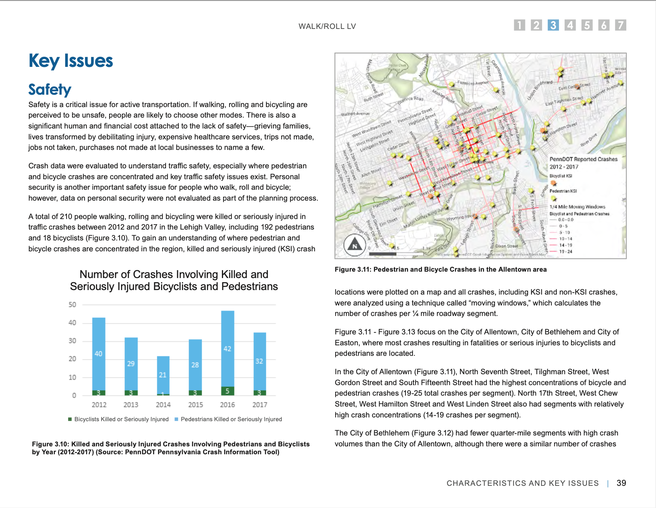This screenshot has height=508, width=656.
Task: Go to chapter 6 navigation box
Action: pyautogui.click(x=604, y=25)
